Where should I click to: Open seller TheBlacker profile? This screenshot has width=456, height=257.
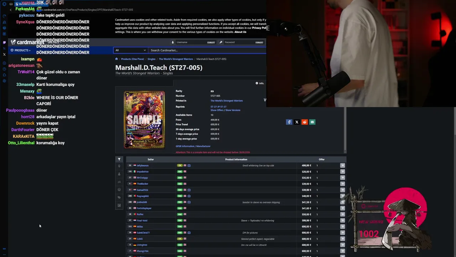pos(142,184)
